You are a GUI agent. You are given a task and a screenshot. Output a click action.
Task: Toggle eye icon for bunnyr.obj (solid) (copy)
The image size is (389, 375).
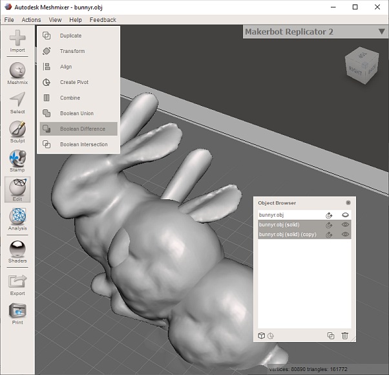tap(345, 234)
